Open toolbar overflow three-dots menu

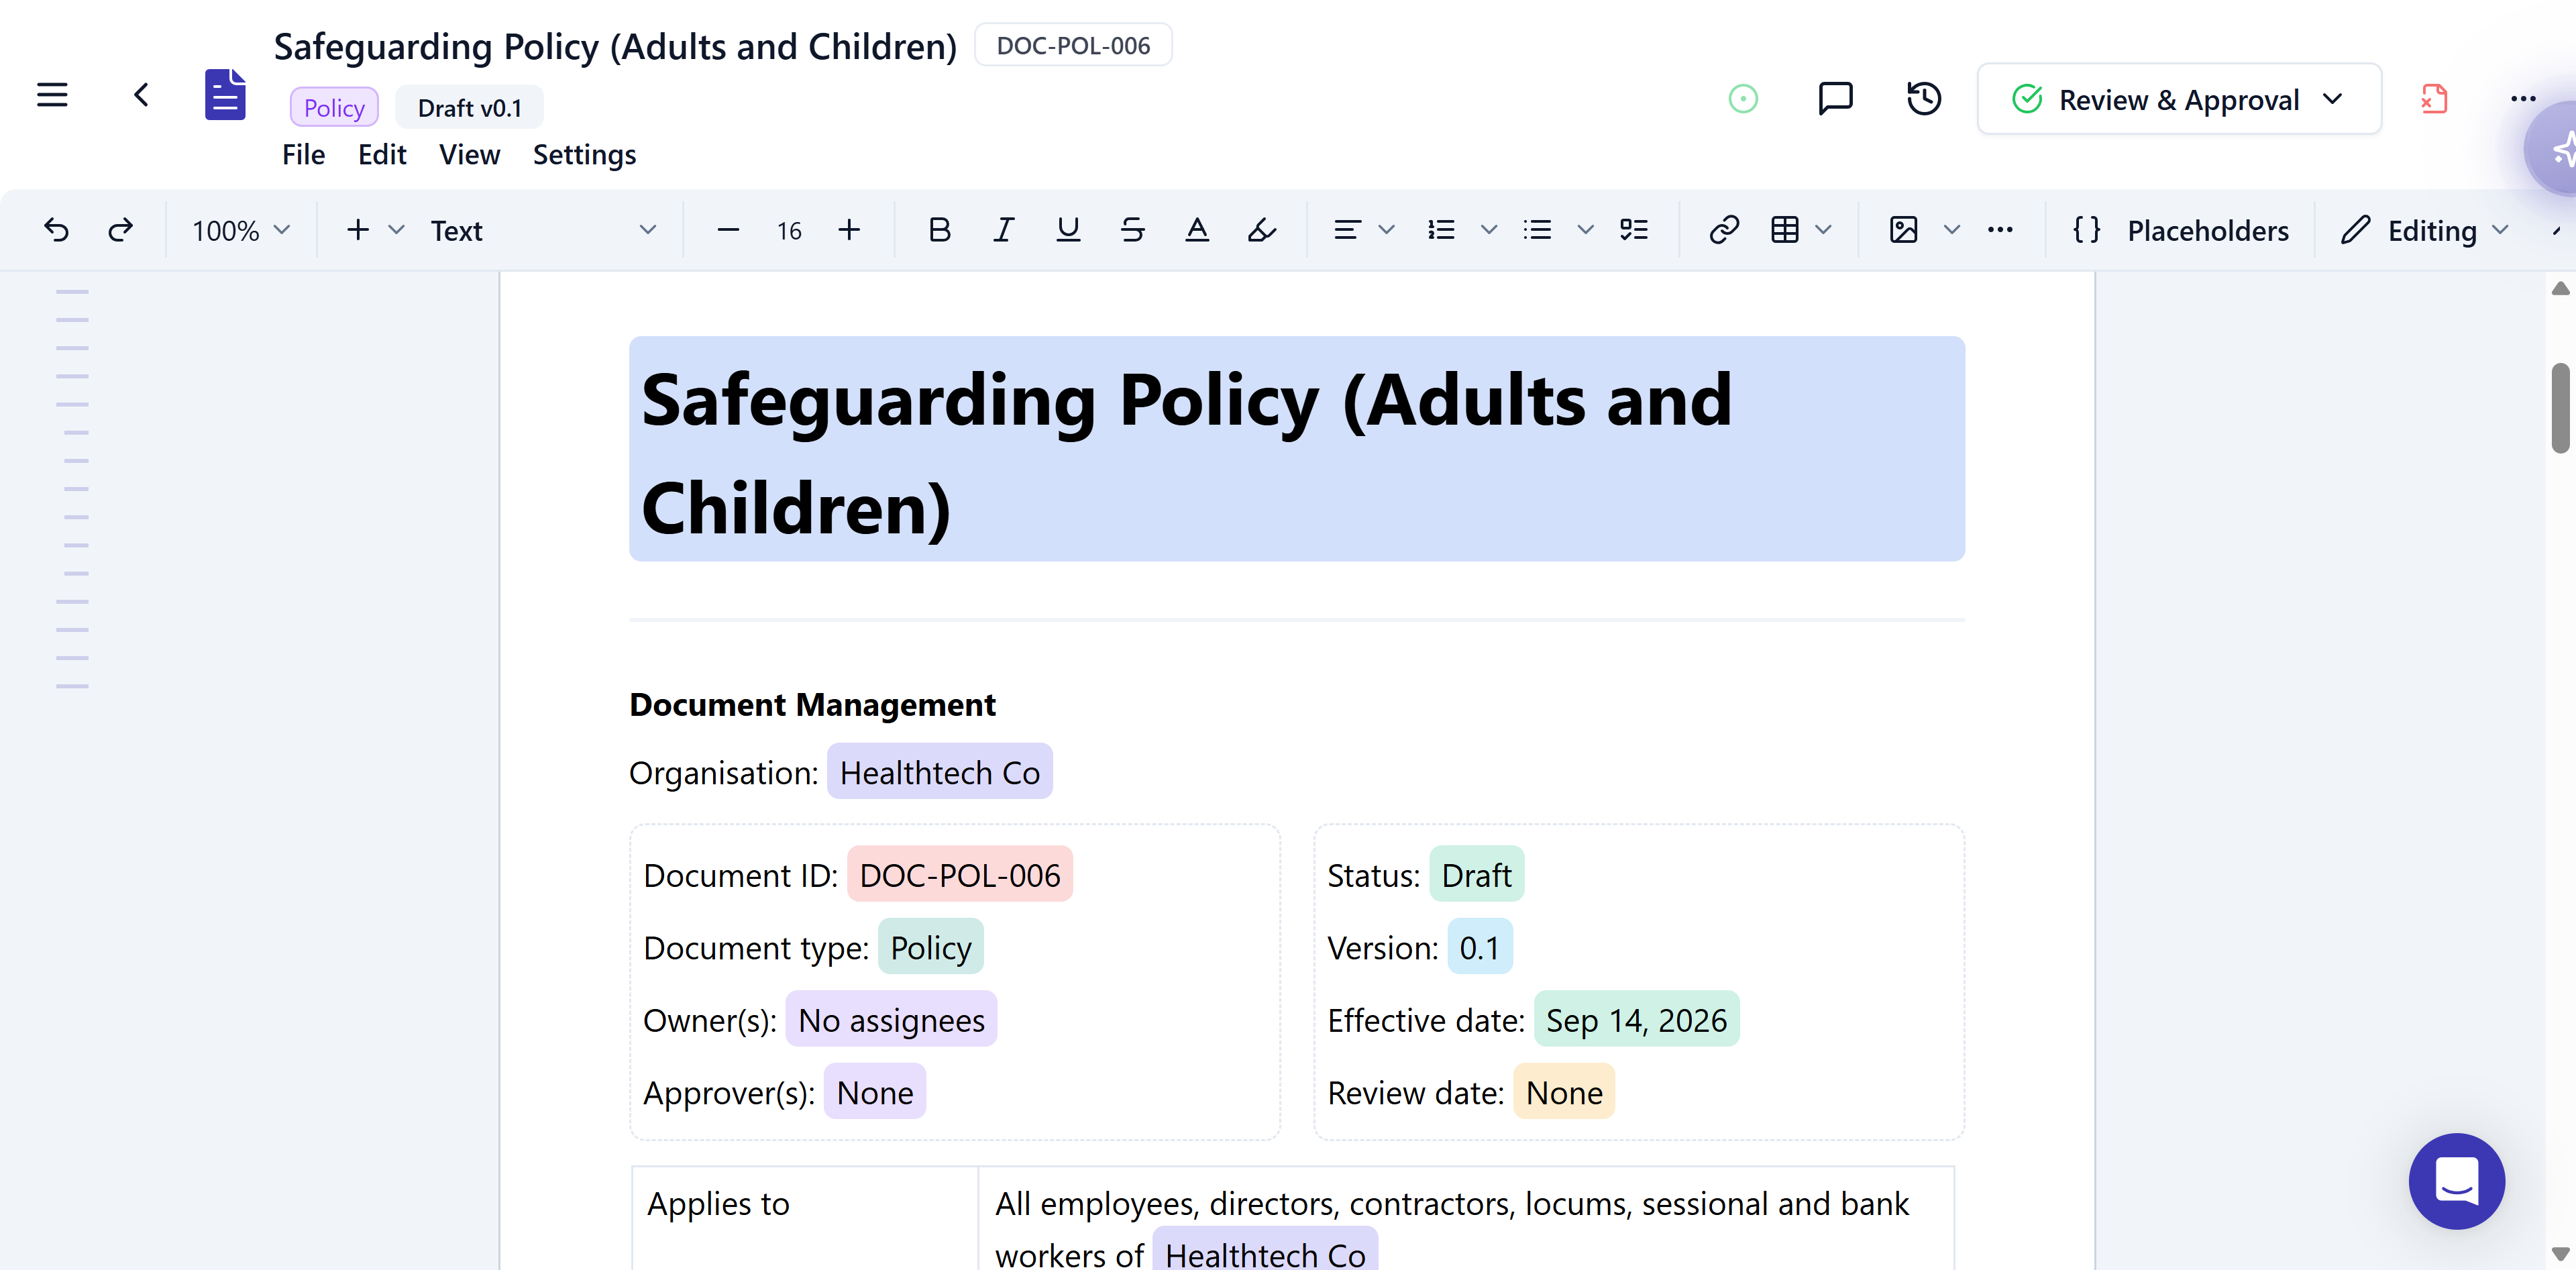coord(2000,230)
